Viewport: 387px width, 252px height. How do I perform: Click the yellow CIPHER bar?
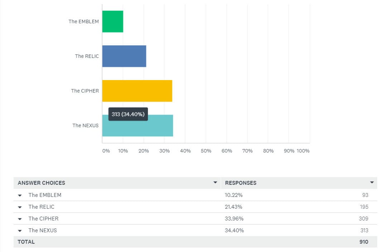click(x=137, y=91)
